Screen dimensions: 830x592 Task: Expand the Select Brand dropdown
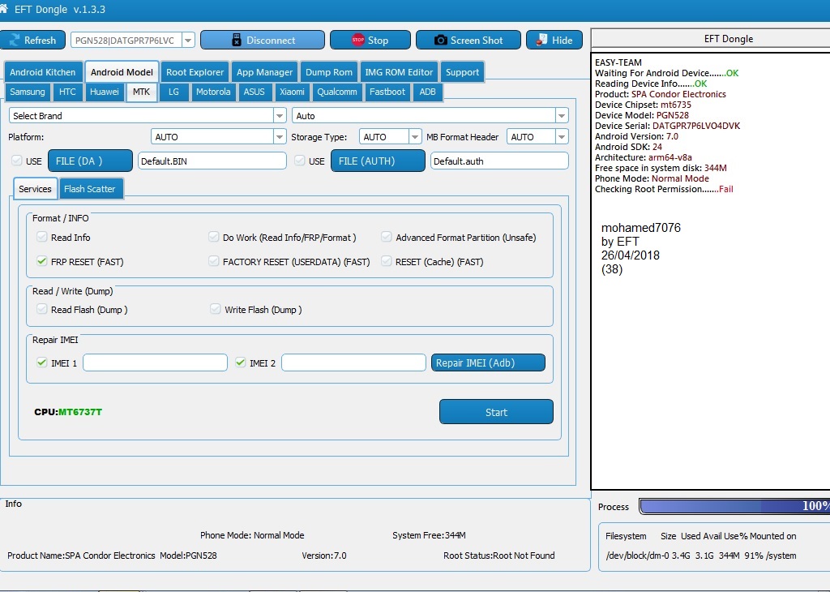(280, 115)
